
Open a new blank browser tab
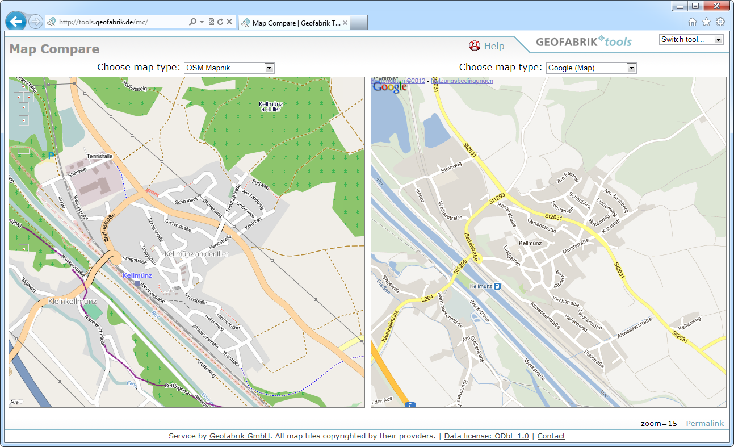coord(360,23)
